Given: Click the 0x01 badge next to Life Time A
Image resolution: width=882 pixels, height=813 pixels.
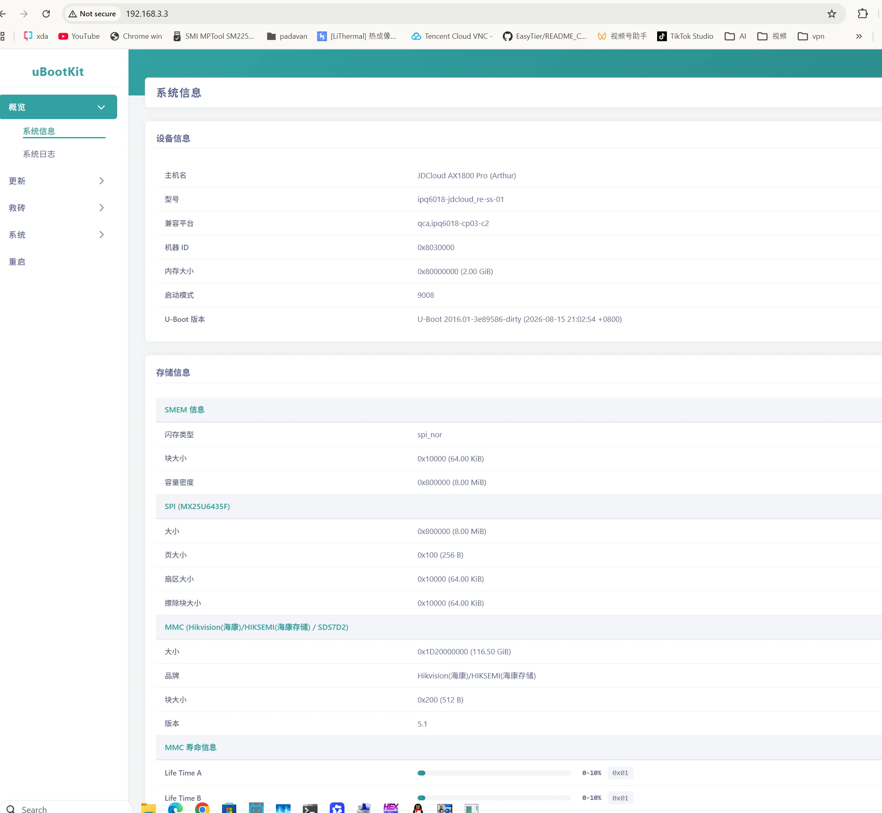Looking at the screenshot, I should pos(620,773).
